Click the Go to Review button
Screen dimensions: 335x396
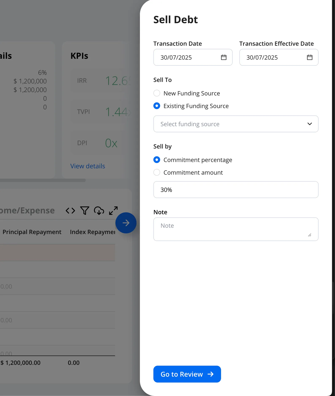(187, 374)
